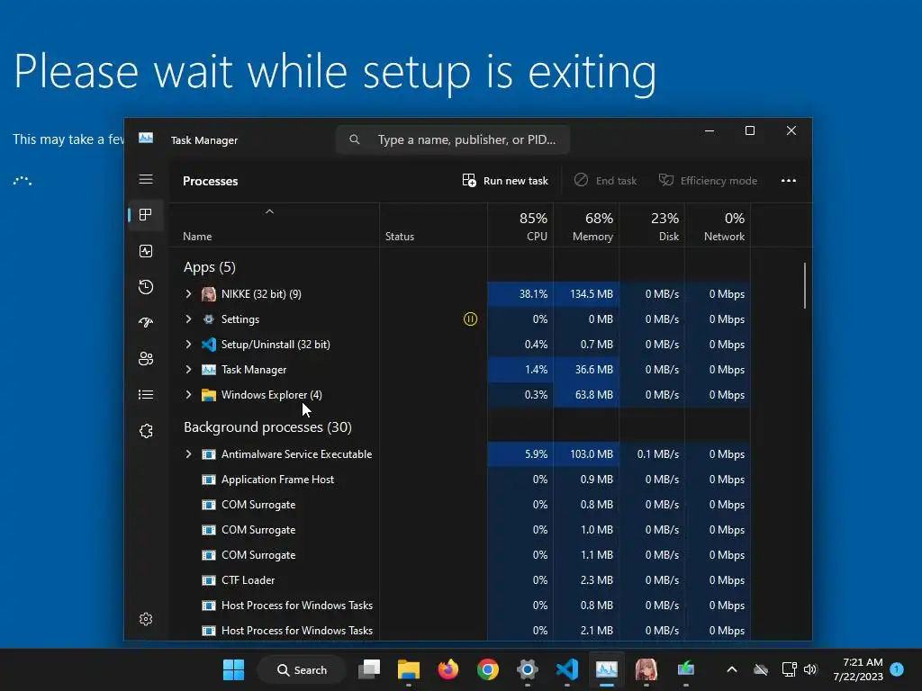This screenshot has height=691, width=922.
Task: Expand the Task Manager process row
Action: [188, 370]
